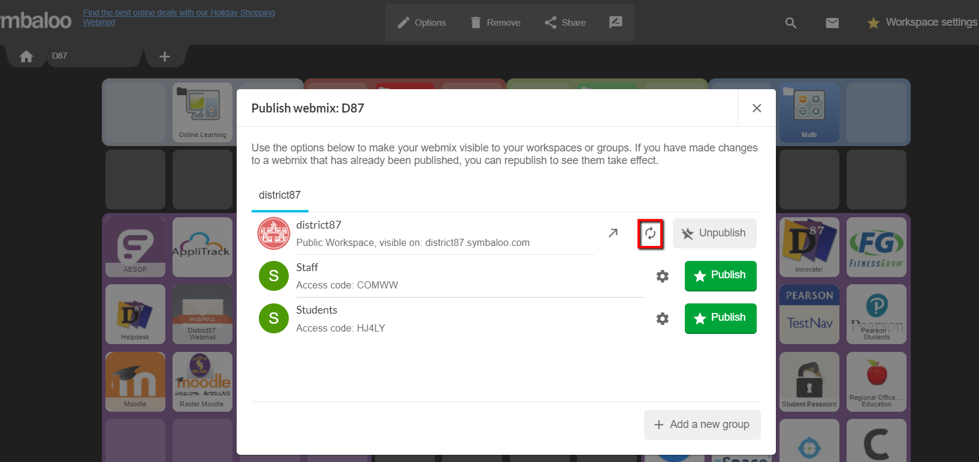This screenshot has height=462, width=979.
Task: Open the Raider Moodle tile
Action: (x=203, y=381)
